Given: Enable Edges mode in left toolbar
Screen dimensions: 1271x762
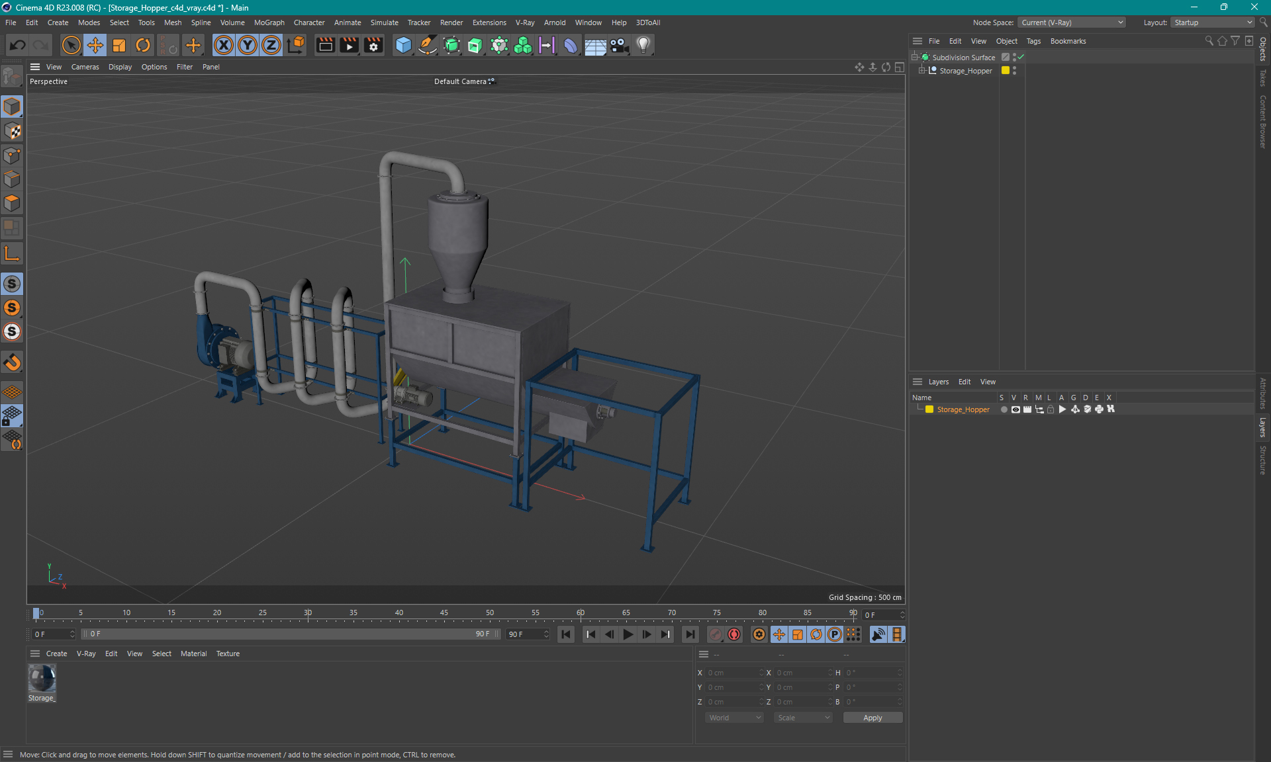Looking at the screenshot, I should [x=12, y=179].
